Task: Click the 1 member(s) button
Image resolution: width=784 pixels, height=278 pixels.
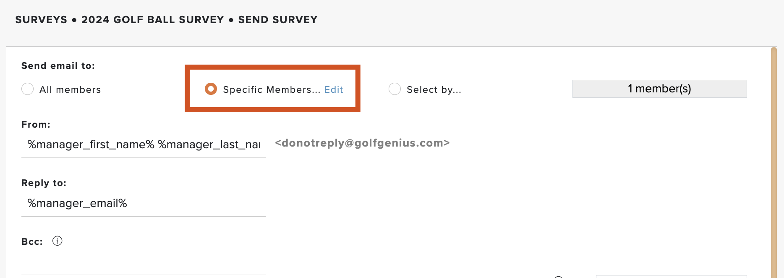Action: point(659,89)
